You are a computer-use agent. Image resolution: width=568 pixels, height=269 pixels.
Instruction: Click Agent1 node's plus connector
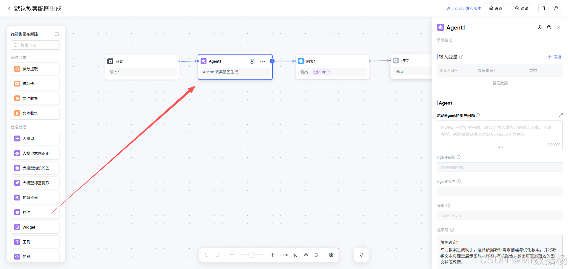click(272, 61)
